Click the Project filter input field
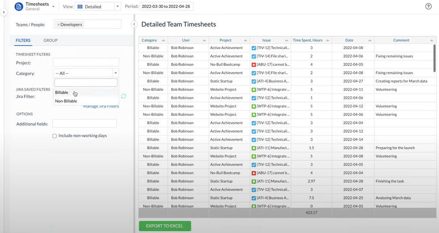The image size is (439, 233). point(86,62)
